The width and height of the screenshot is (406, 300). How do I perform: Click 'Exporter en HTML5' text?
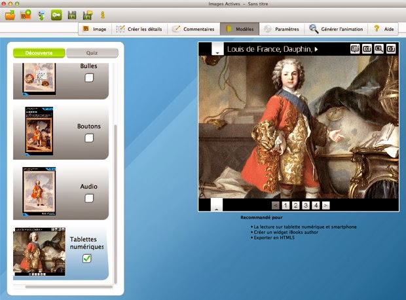274,238
